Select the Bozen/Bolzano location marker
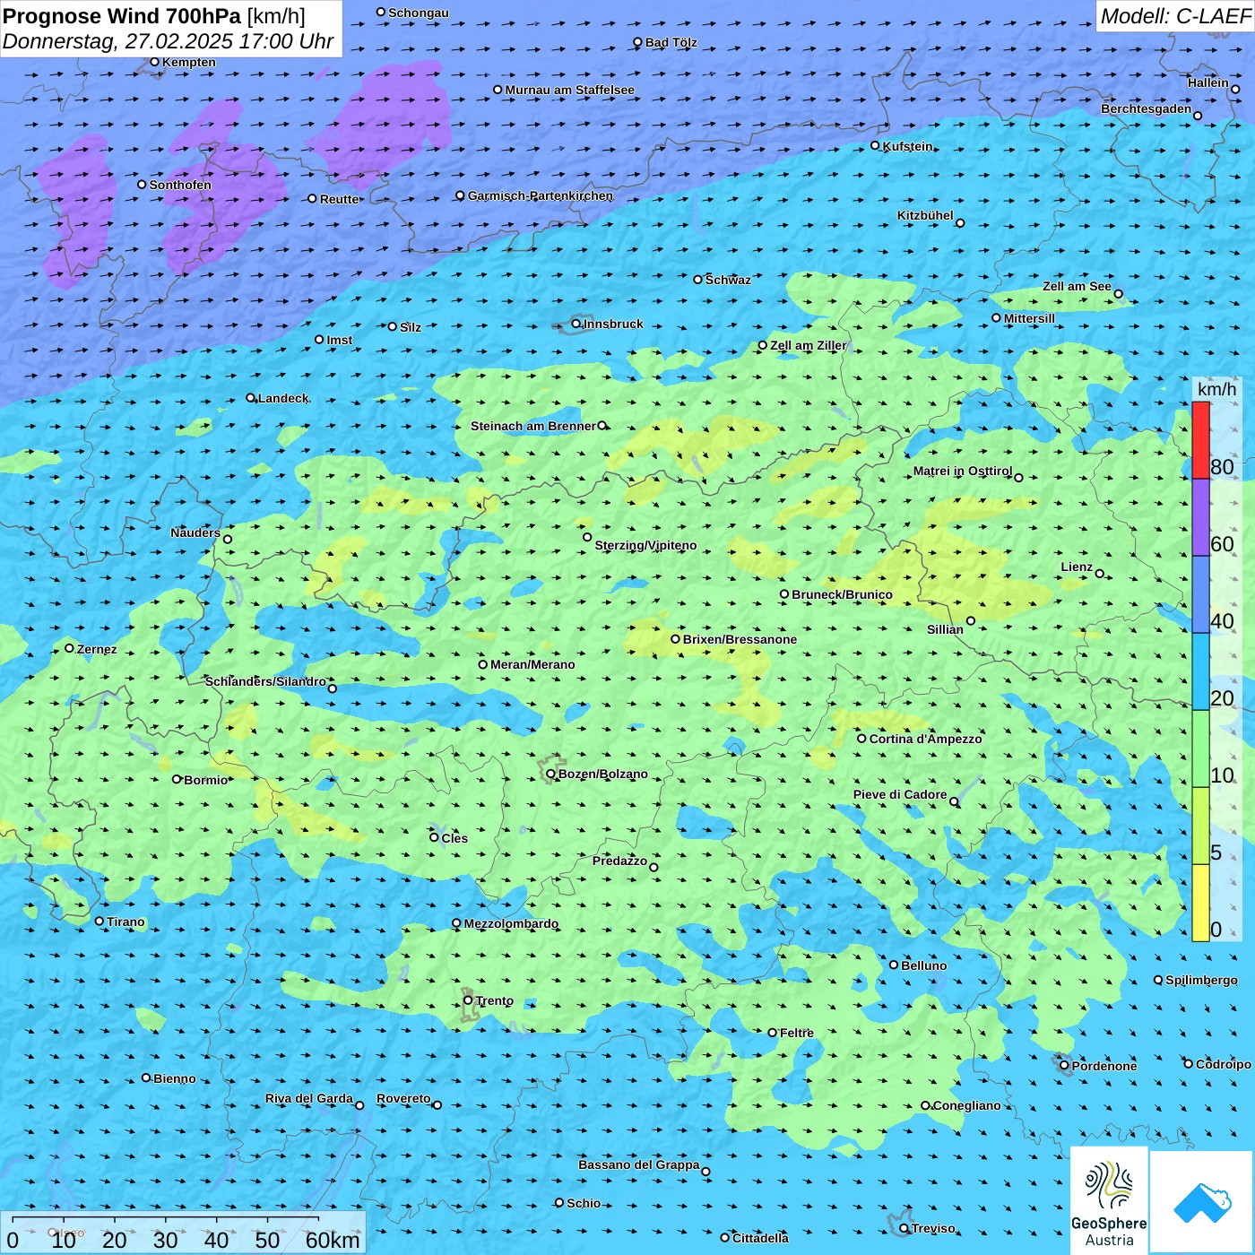This screenshot has width=1255, height=1255. point(550,774)
